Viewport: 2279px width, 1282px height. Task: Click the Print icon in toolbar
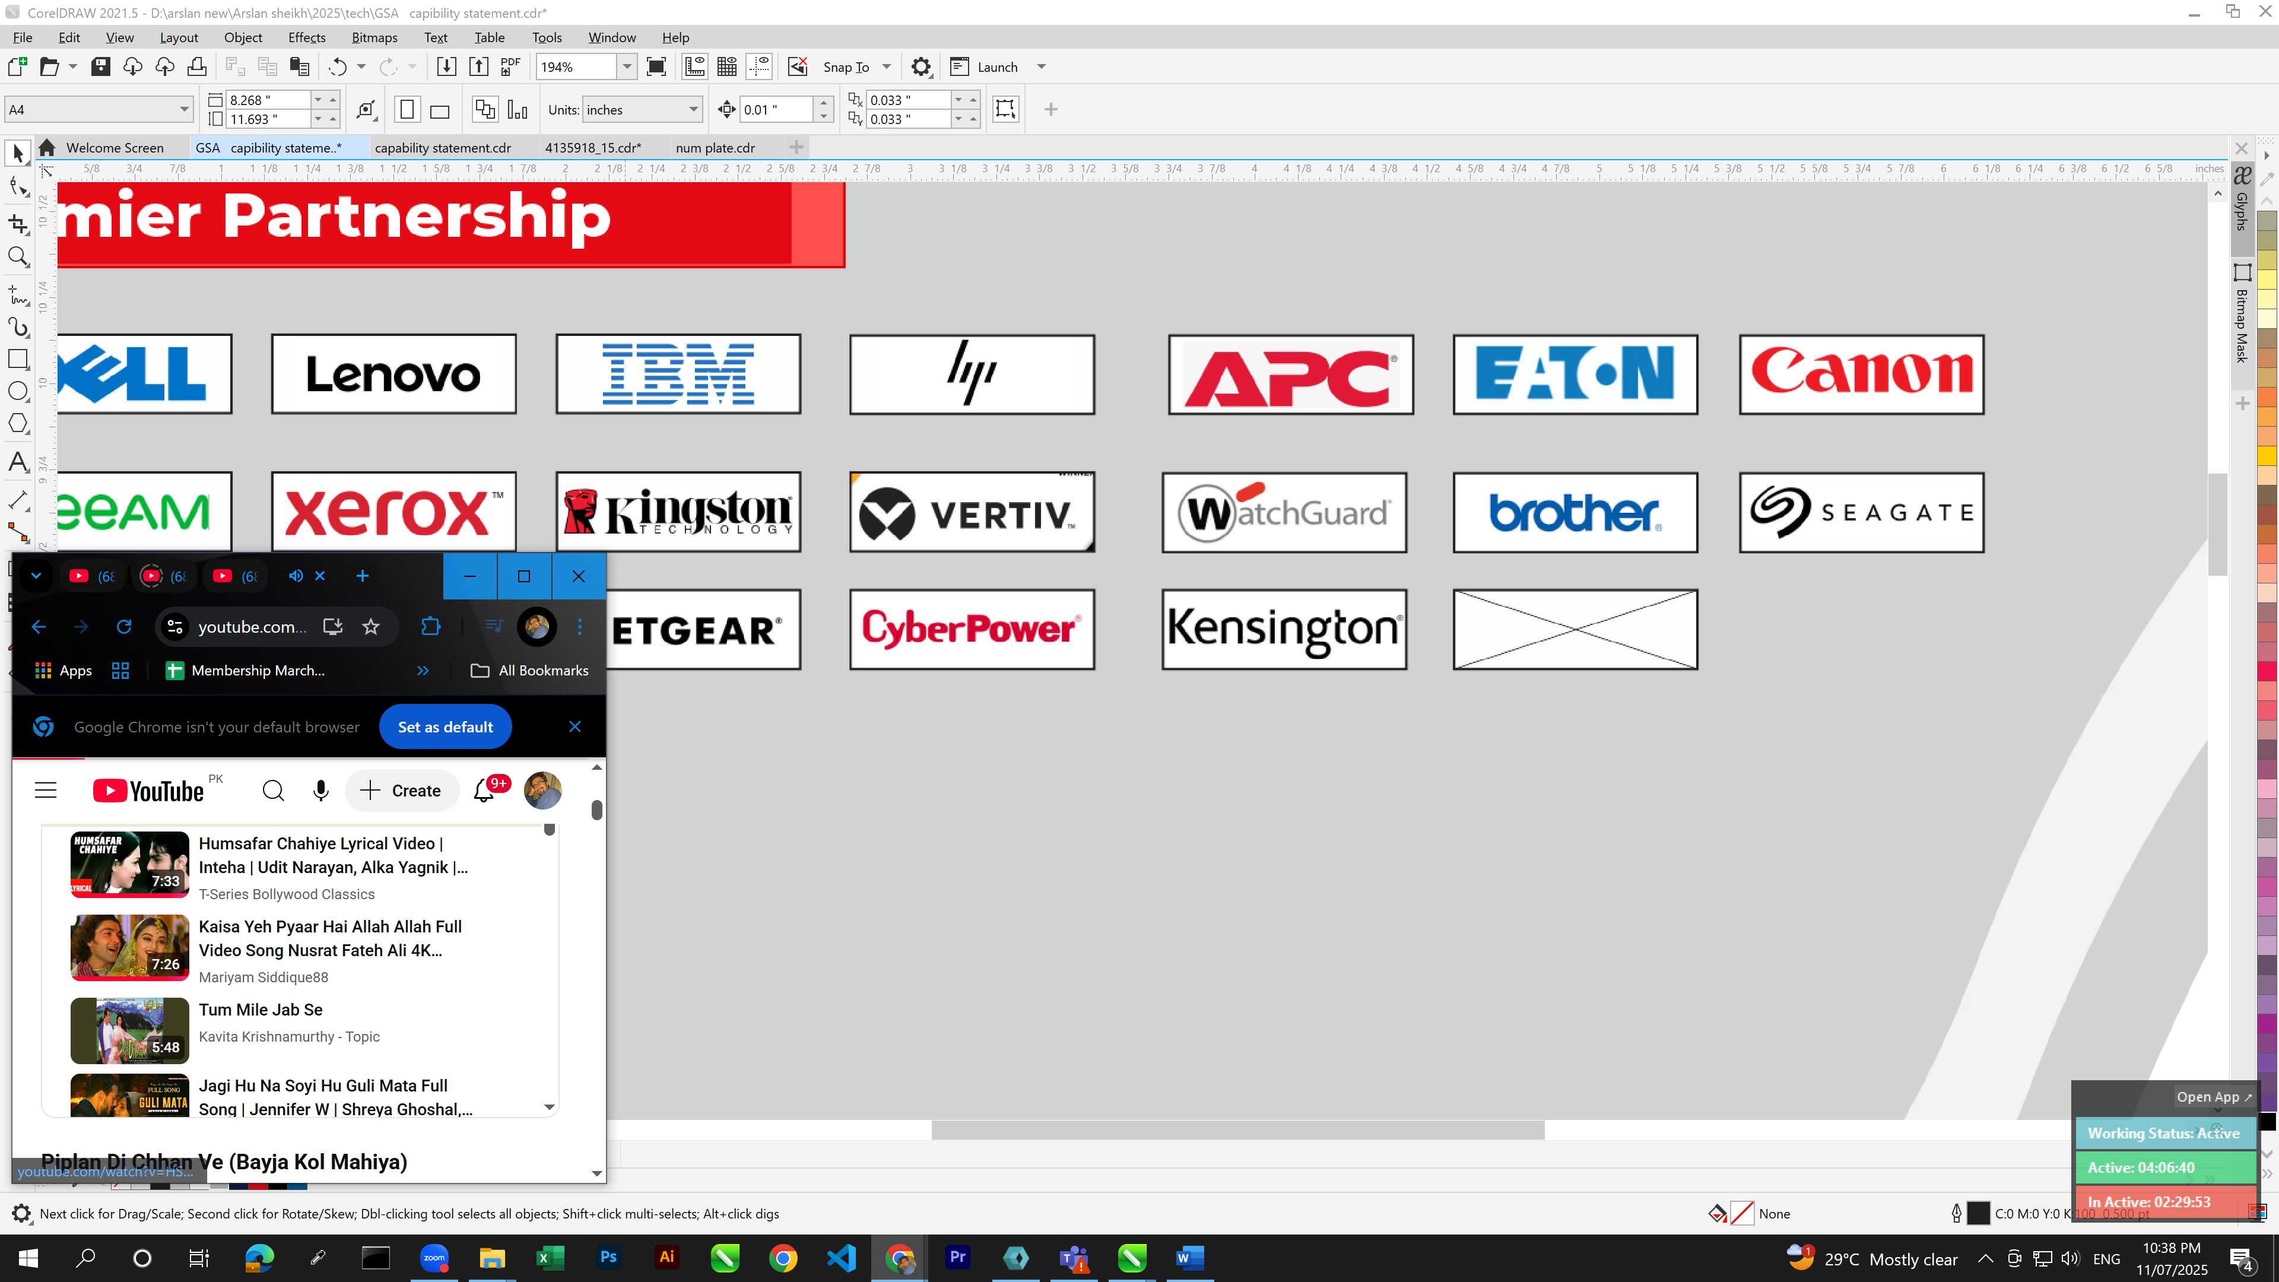pyautogui.click(x=197, y=66)
